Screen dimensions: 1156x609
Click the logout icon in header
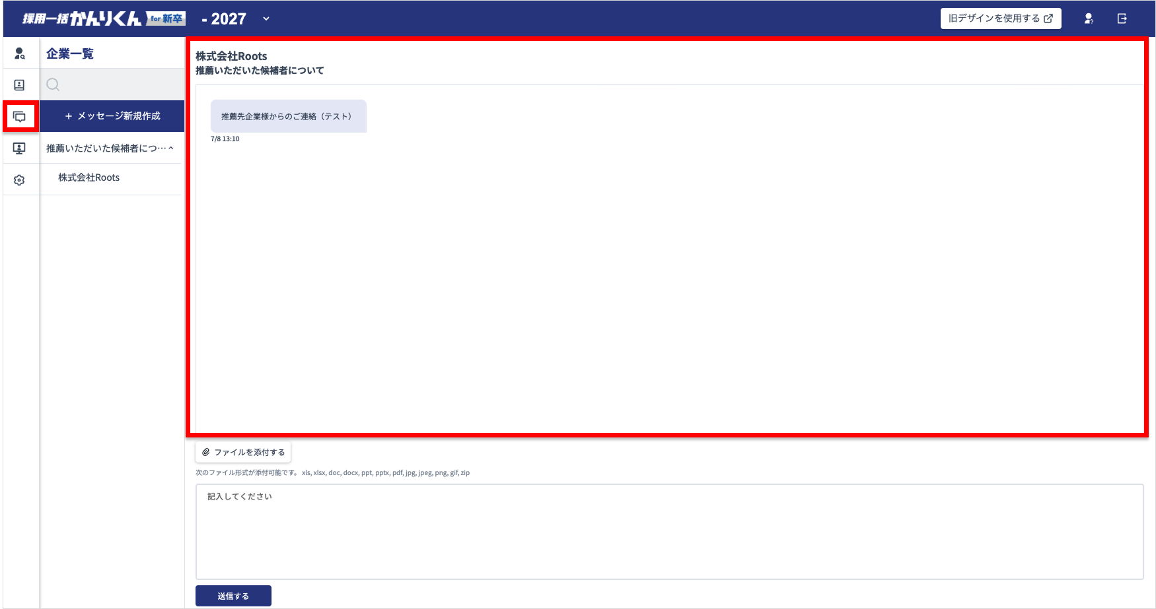(x=1122, y=18)
